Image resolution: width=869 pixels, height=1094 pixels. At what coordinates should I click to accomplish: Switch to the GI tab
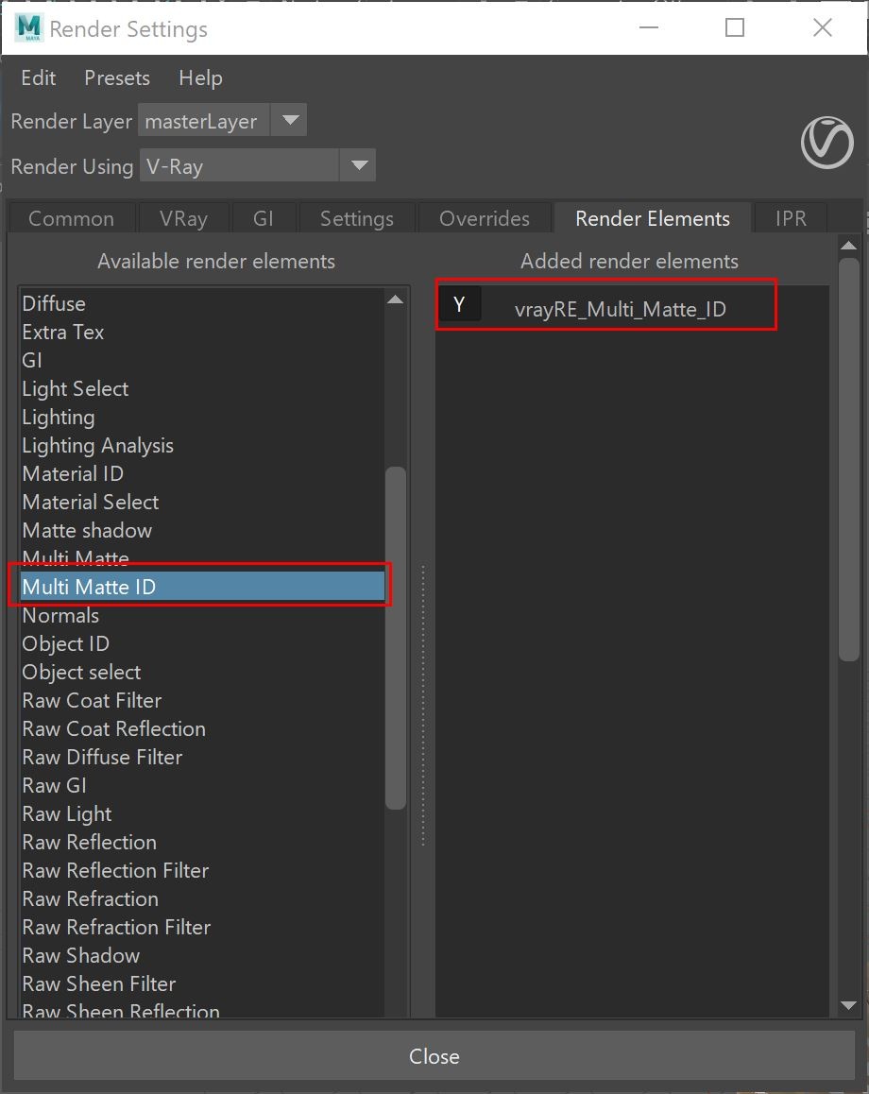263,218
